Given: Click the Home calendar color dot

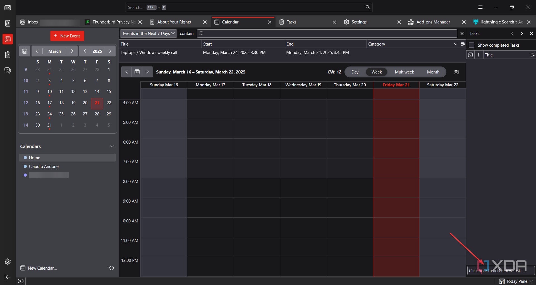Looking at the screenshot, I should click(x=25, y=158).
